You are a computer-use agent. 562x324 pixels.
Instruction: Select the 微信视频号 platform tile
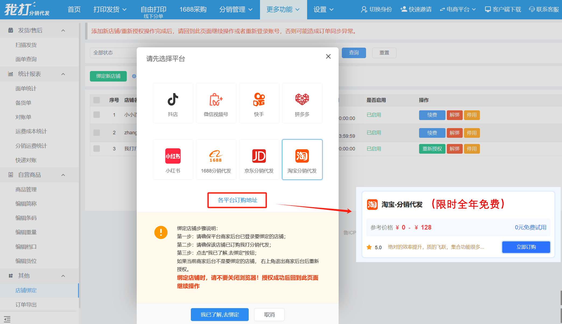216,103
